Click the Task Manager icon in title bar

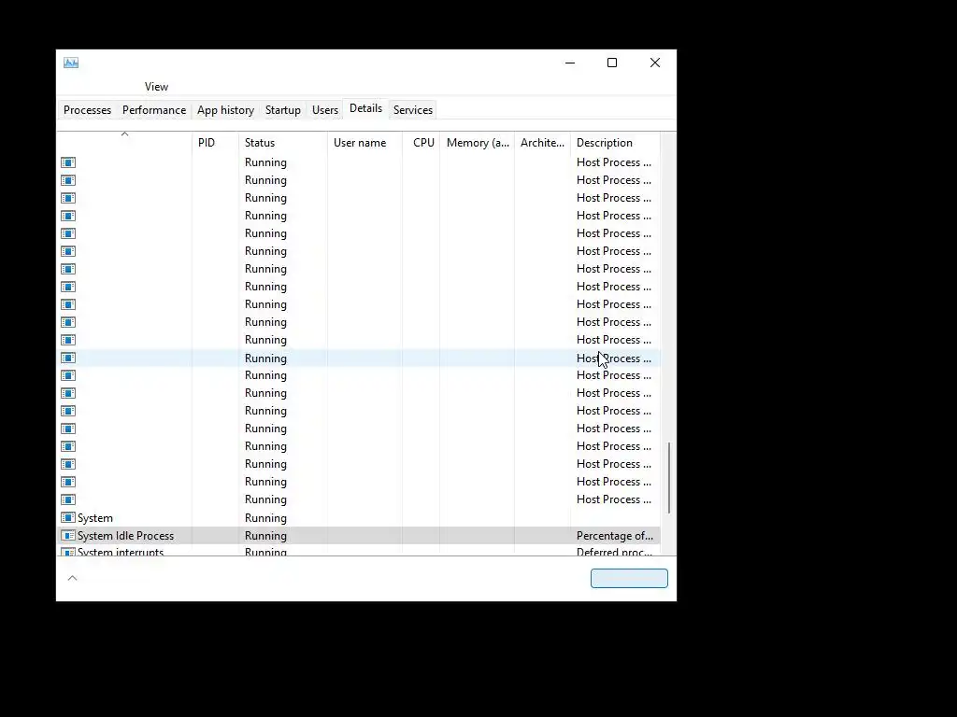tap(71, 63)
